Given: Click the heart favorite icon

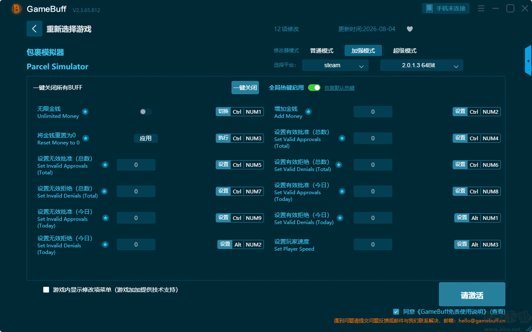Looking at the screenshot, I should point(409,29).
